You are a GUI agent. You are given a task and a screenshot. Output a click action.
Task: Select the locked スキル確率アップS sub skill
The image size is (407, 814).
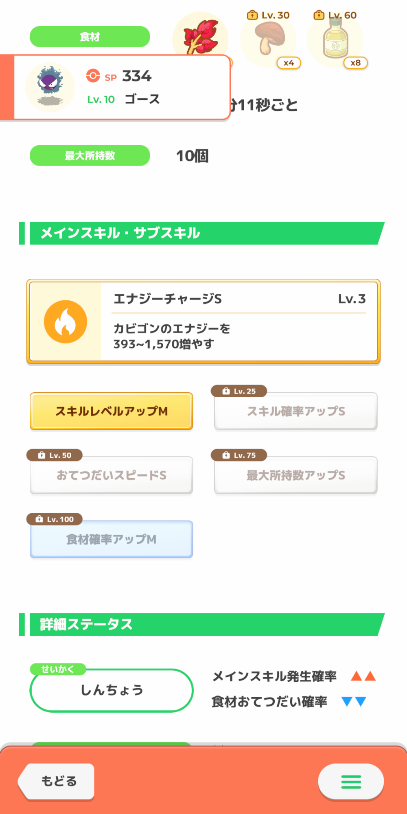pos(296,411)
